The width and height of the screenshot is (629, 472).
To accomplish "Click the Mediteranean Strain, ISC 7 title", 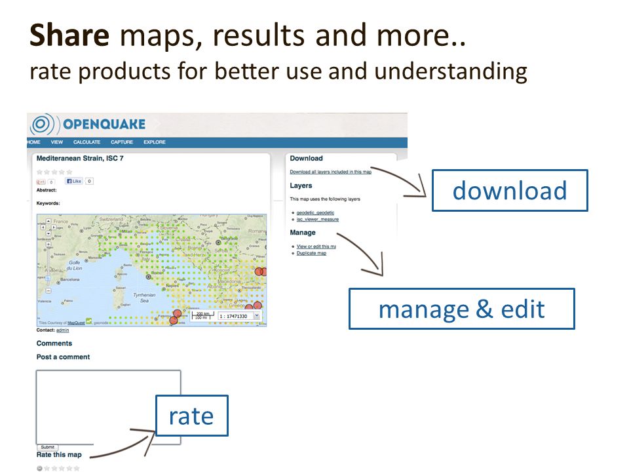I will (x=80, y=158).
